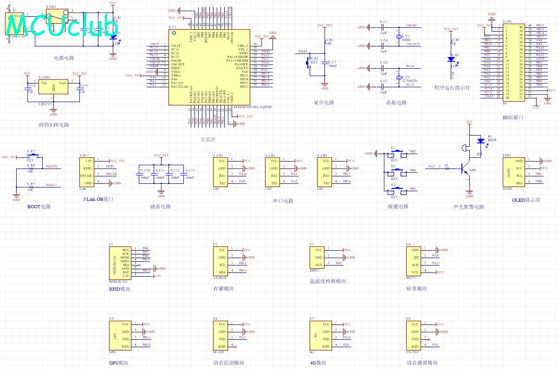The width and height of the screenshot is (558, 369).
Task: Click the TYPE-C connector S_T1 symbol
Action: [x=14, y=24]
